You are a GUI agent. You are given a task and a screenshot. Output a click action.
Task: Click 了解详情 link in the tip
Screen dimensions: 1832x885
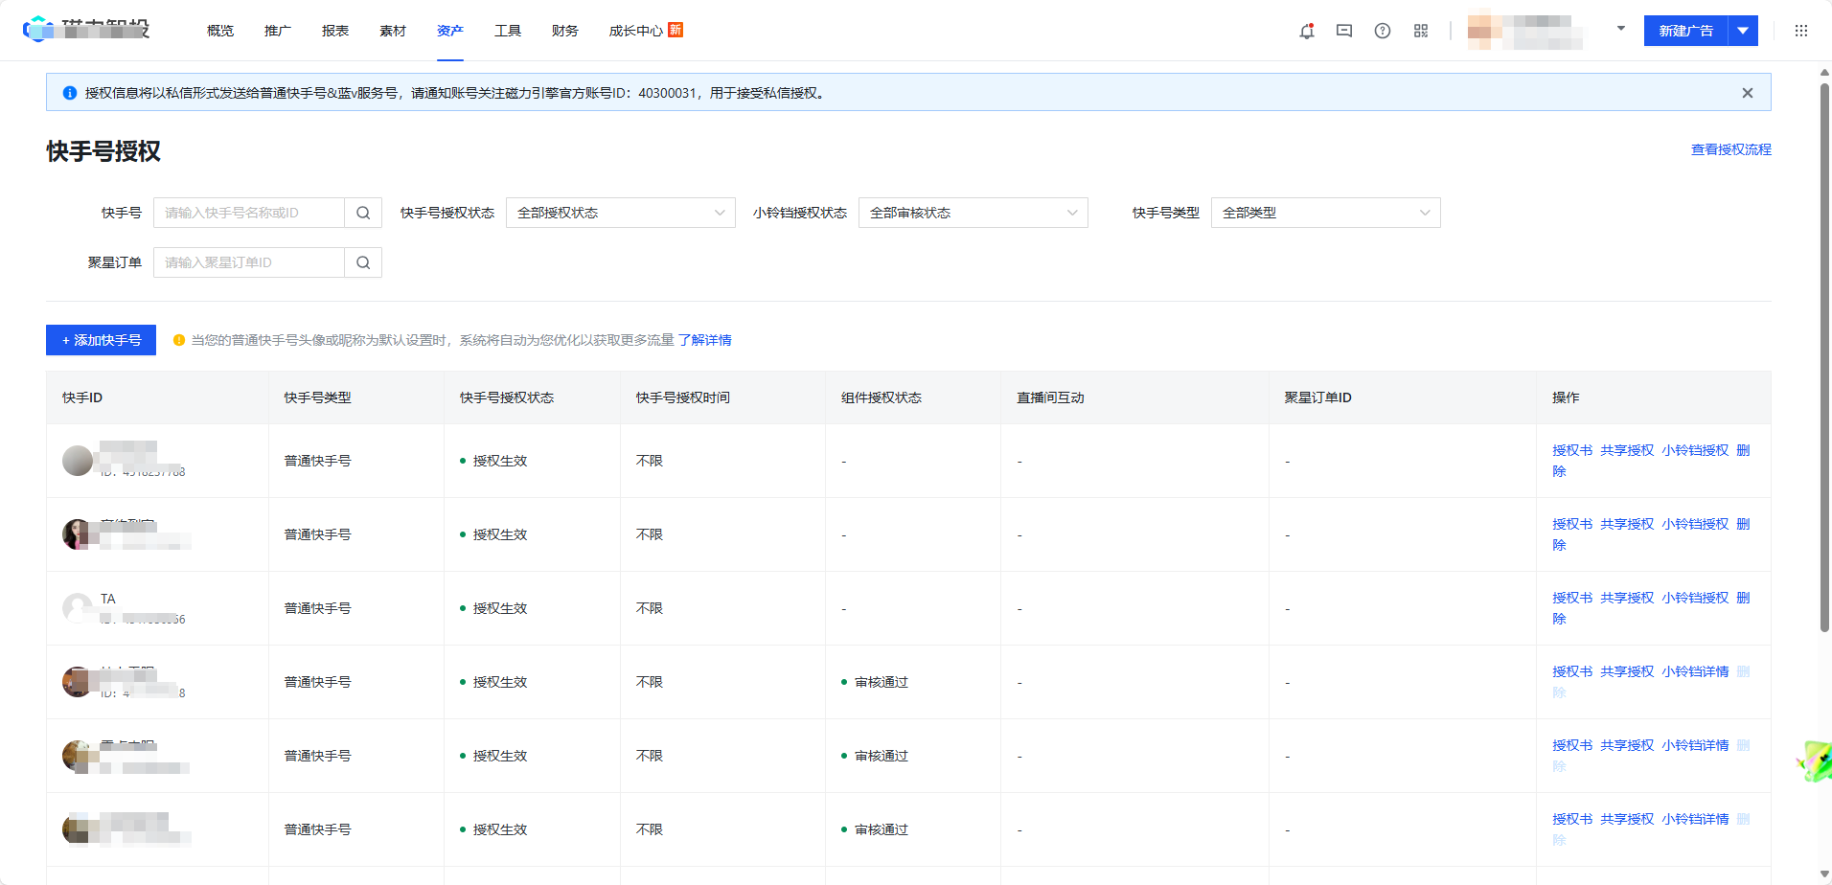point(704,340)
